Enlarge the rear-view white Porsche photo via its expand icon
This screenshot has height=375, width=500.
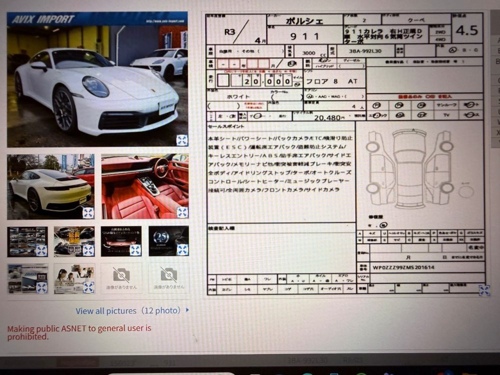88,212
